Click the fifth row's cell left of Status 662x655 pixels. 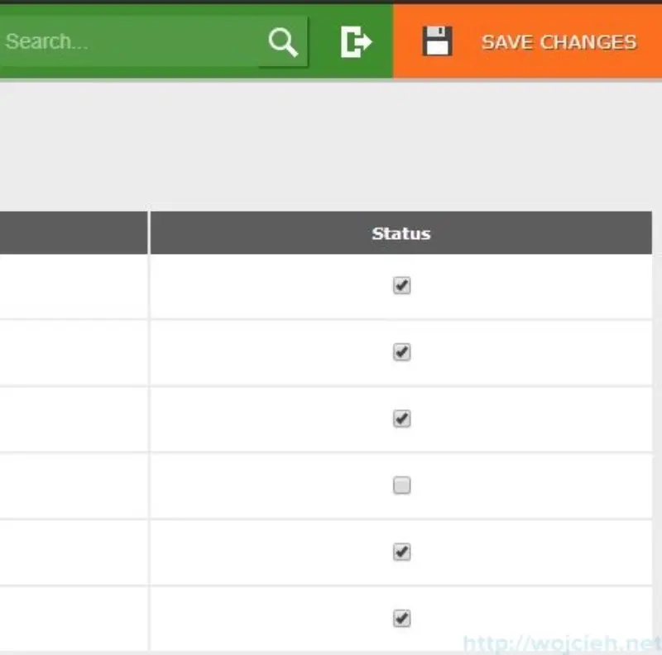[x=73, y=552]
